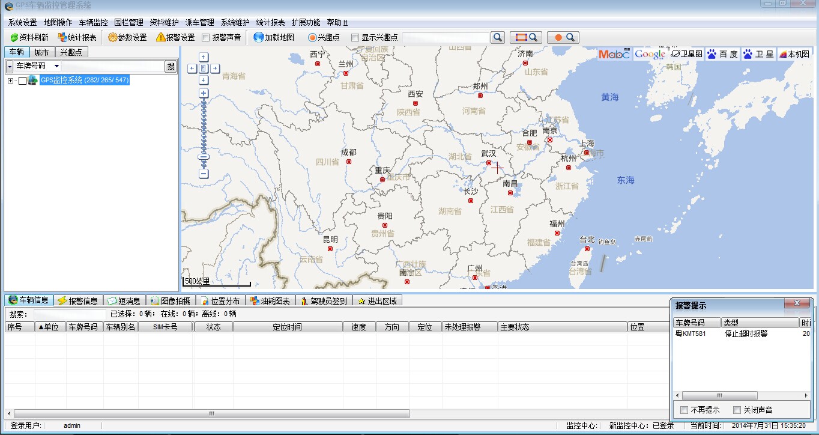This screenshot has height=435, width=819.
Task: Check 不再提示 in alarm popup
Action: pyautogui.click(x=684, y=410)
